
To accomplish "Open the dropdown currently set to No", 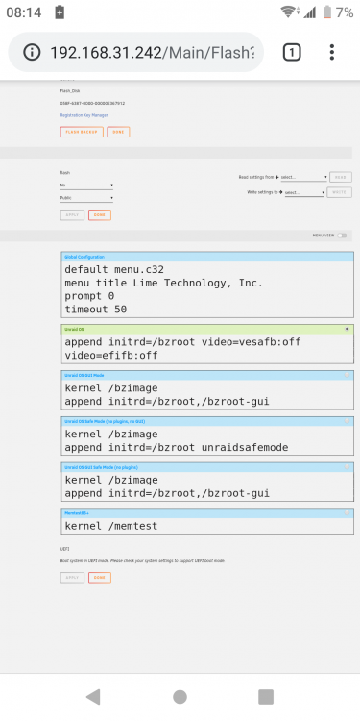I will [86, 186].
